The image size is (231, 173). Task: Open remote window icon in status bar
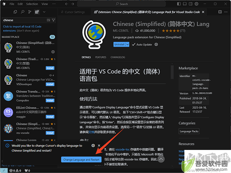(4, 170)
